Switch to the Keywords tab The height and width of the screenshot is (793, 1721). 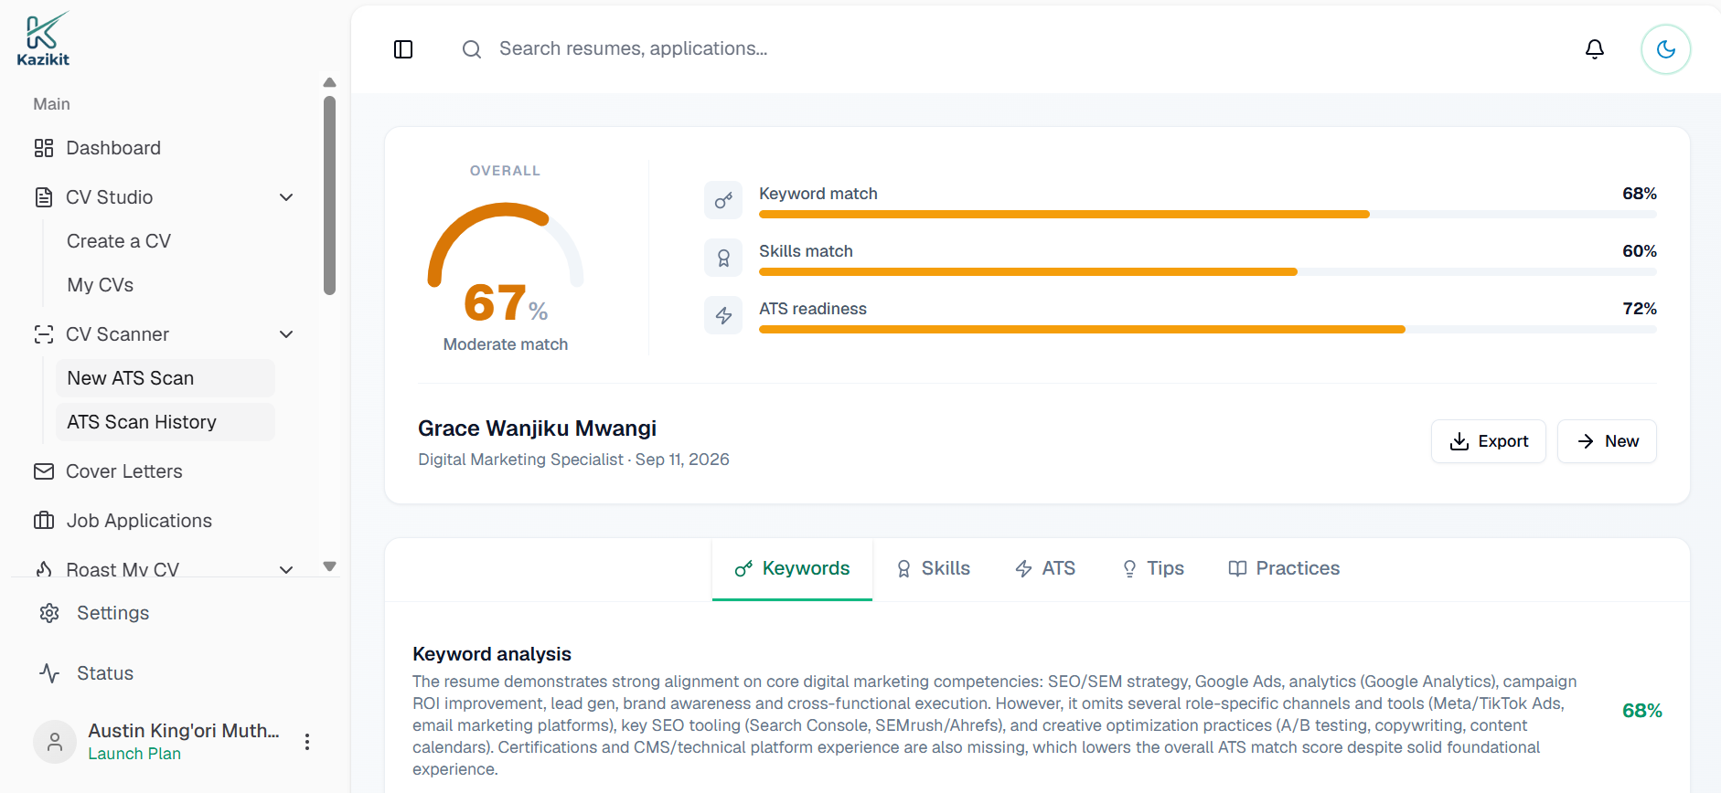pos(792,569)
